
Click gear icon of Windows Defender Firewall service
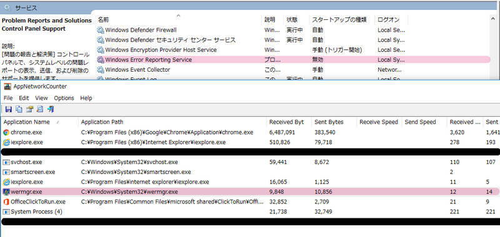[x=101, y=30]
